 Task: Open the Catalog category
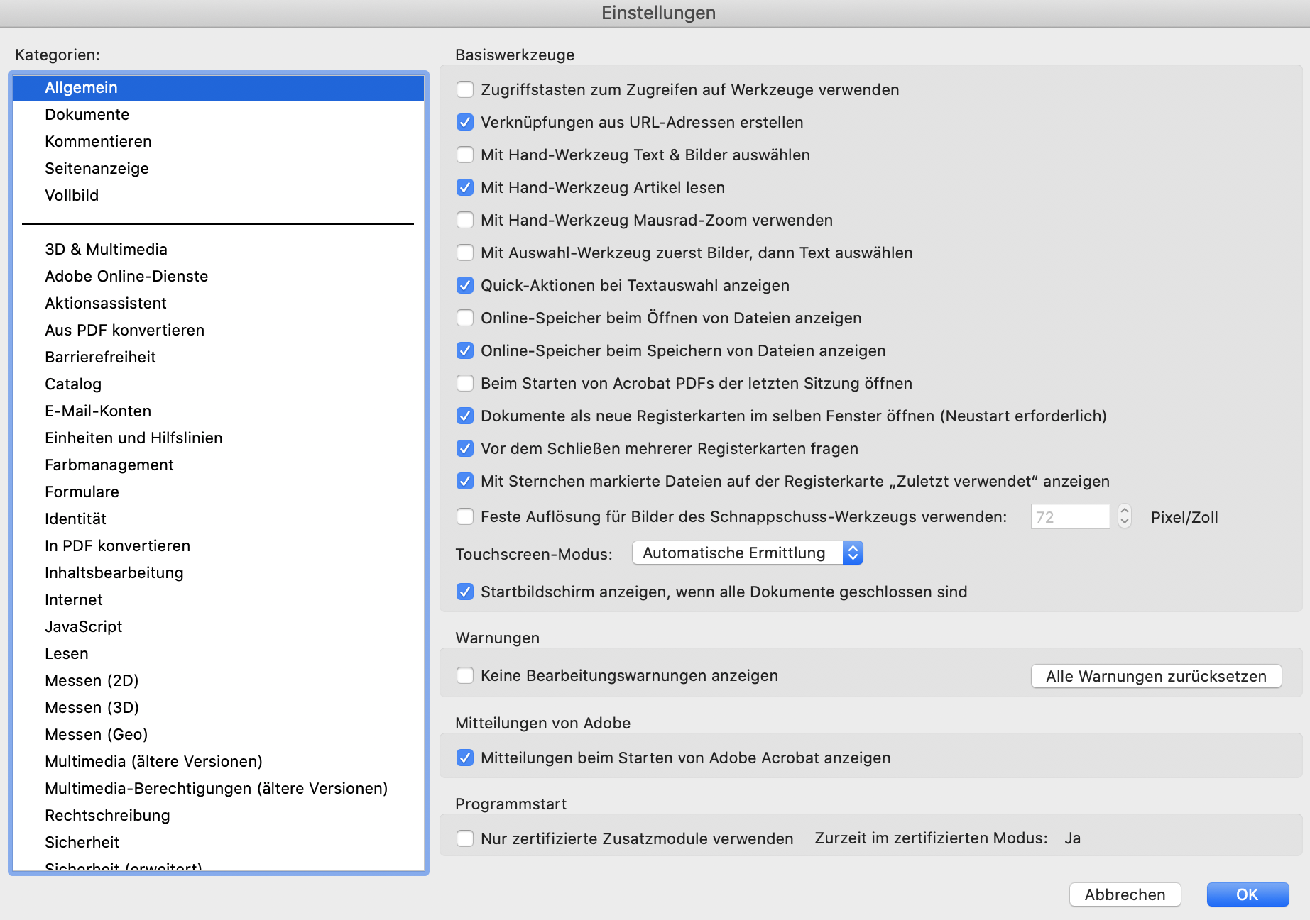pyautogui.click(x=219, y=384)
